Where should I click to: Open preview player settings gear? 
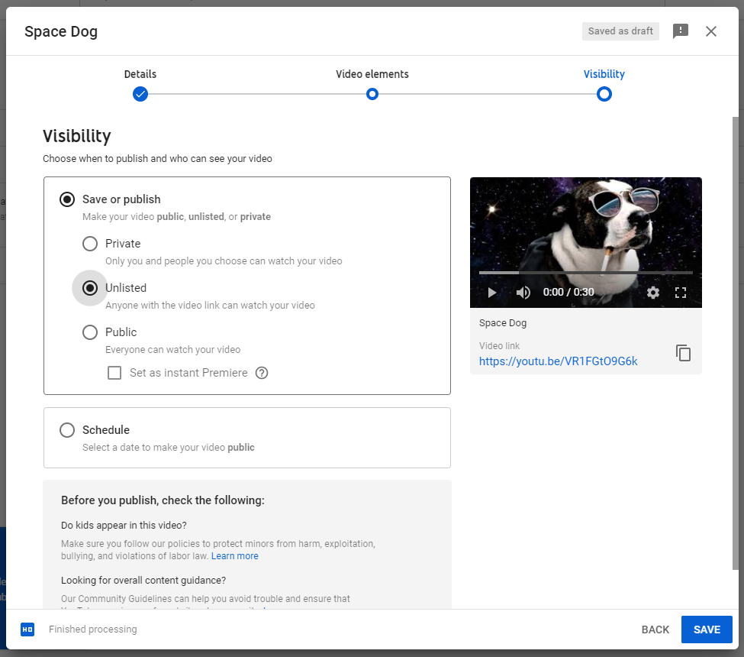[653, 292]
